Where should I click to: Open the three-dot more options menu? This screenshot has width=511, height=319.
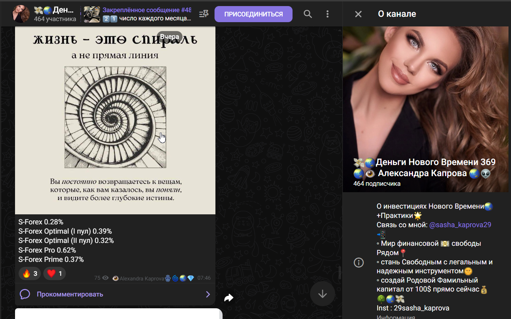(x=327, y=14)
